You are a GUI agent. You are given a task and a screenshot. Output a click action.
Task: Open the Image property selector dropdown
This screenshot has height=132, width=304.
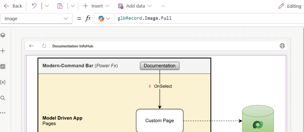point(37,18)
